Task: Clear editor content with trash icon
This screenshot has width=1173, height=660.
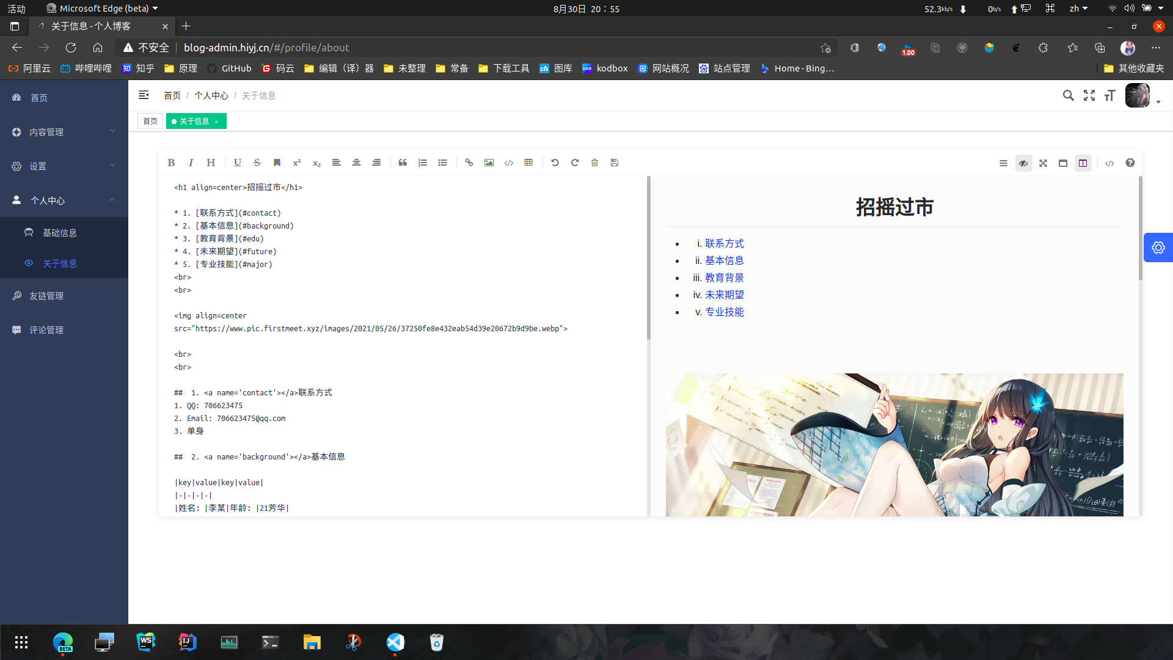Action: point(594,163)
